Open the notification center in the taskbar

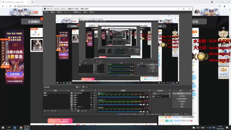coord(227,127)
